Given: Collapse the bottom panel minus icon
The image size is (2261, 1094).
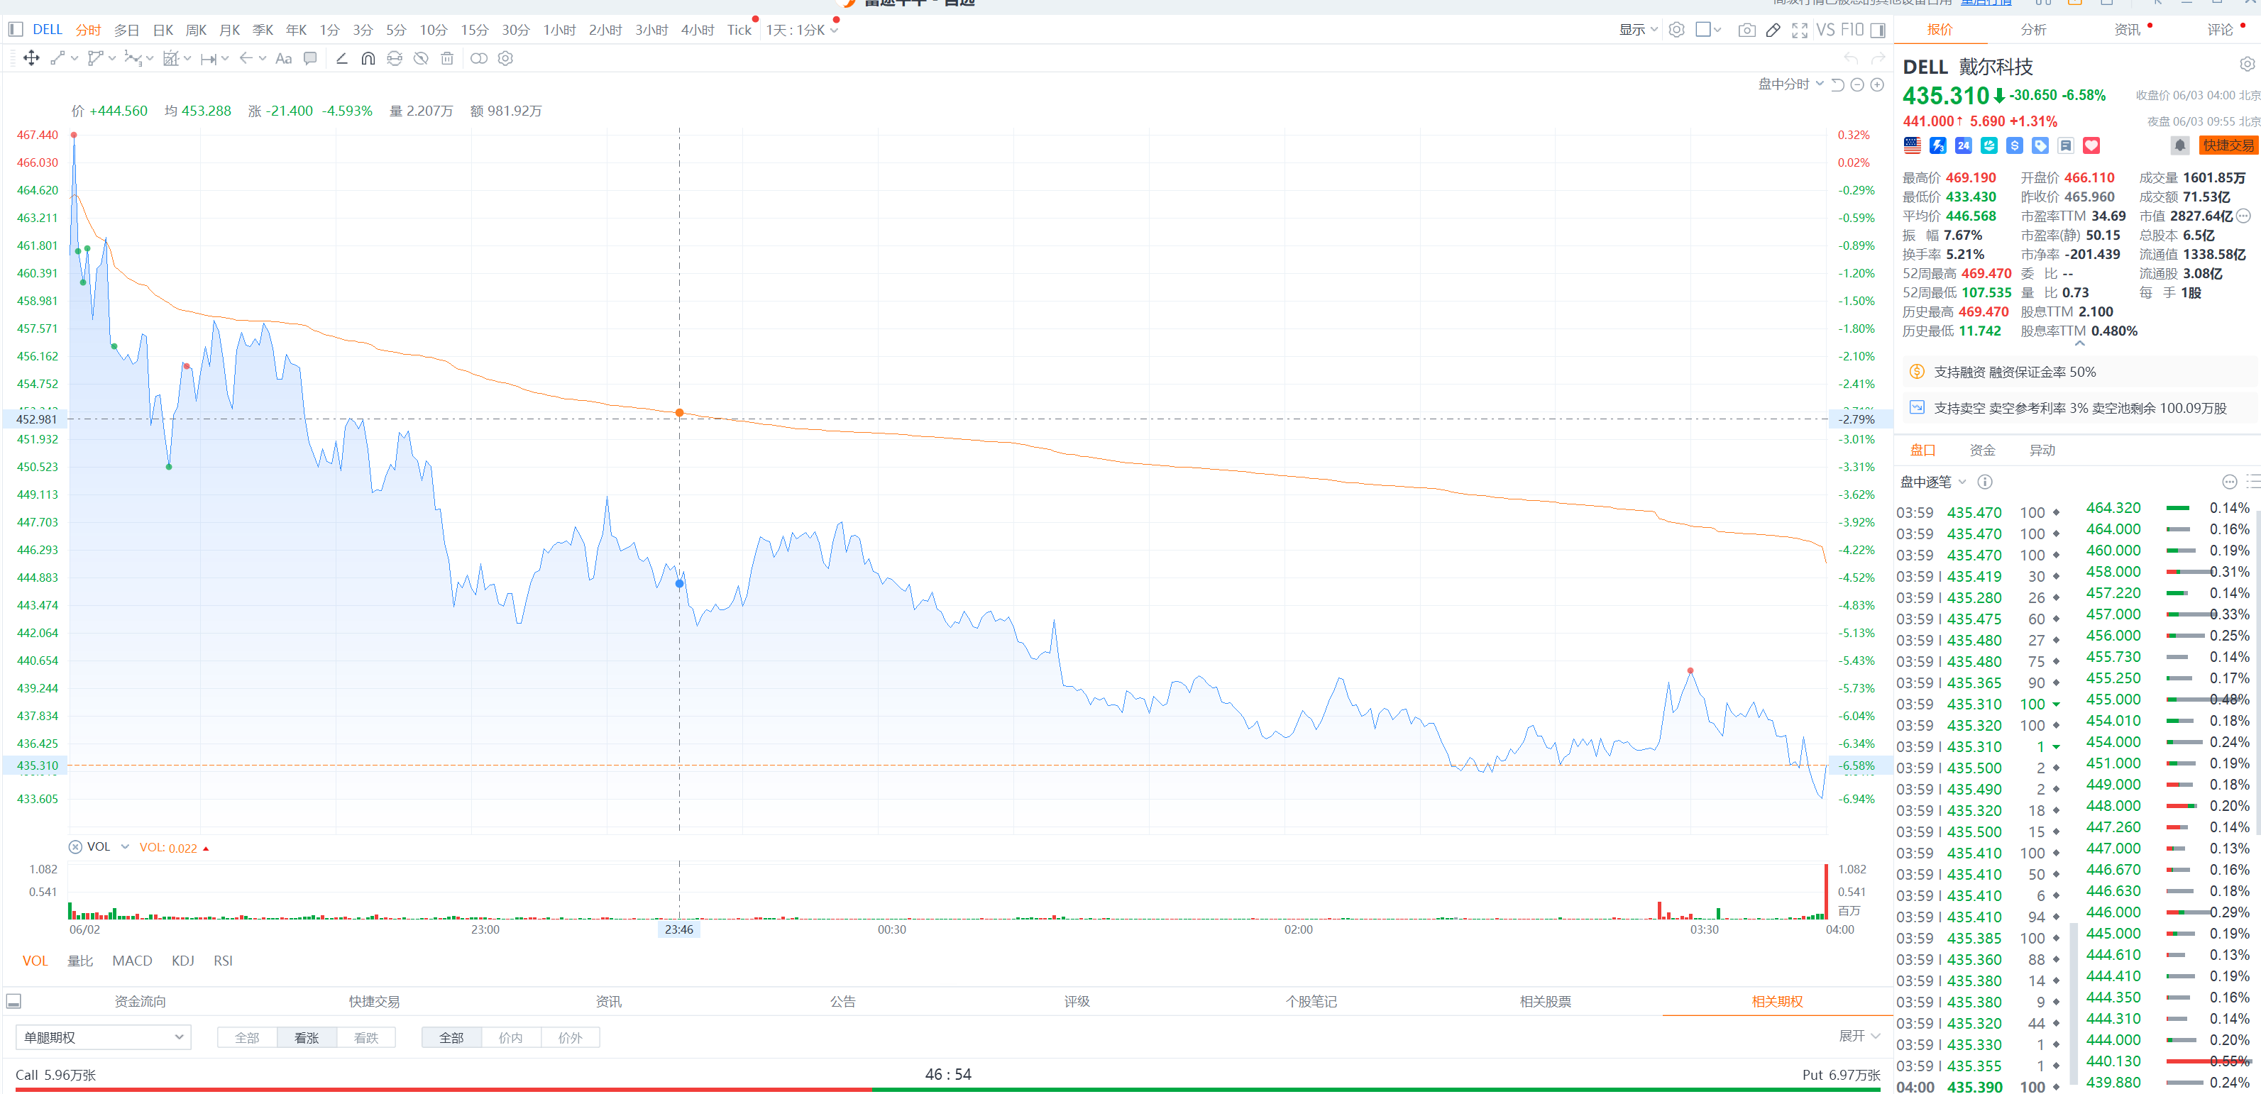Looking at the screenshot, I should point(14,1001).
